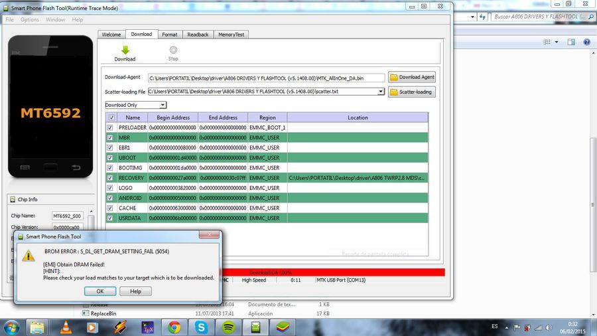Expand the Download Only mode dropdown
The image size is (597, 336).
163,105
